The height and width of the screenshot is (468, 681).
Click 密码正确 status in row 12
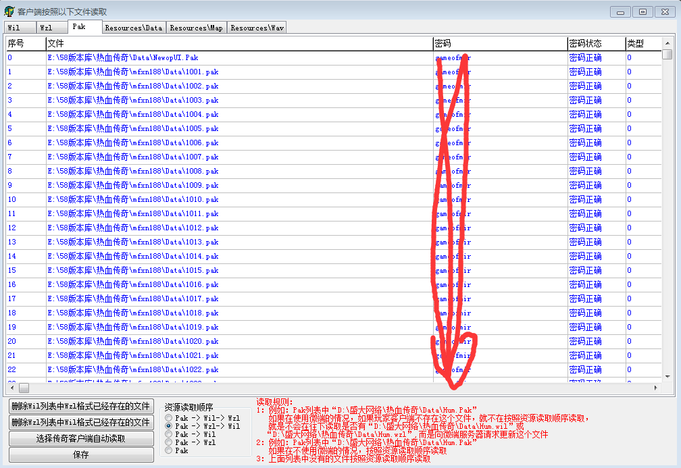pos(586,228)
